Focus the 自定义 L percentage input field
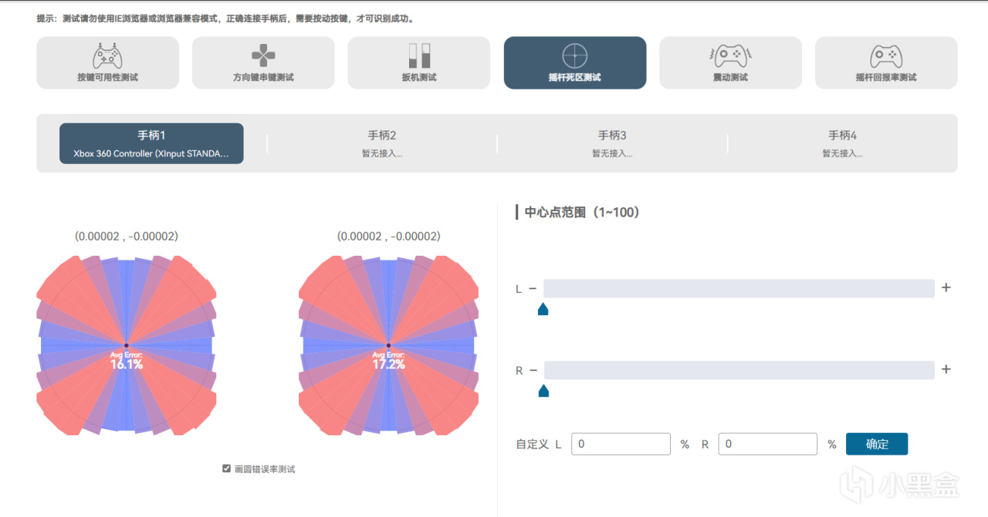 coord(621,444)
